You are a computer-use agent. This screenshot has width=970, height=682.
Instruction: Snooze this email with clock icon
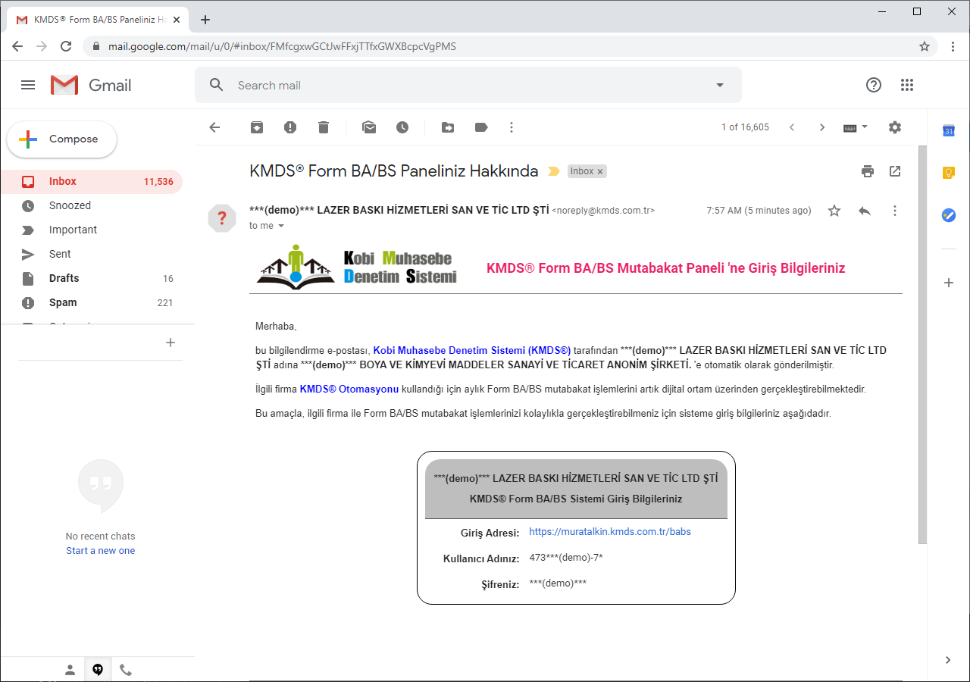(402, 127)
